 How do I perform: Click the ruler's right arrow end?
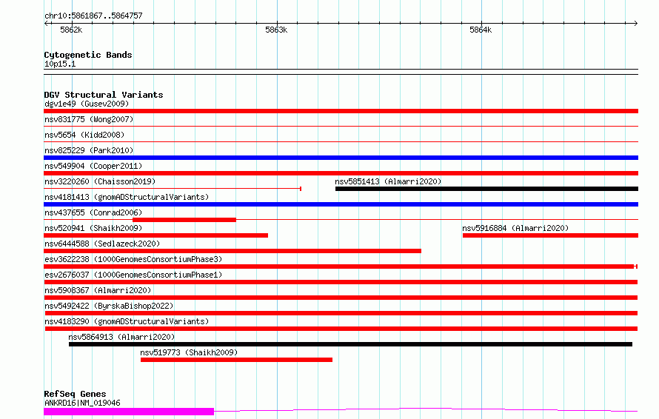(635, 24)
